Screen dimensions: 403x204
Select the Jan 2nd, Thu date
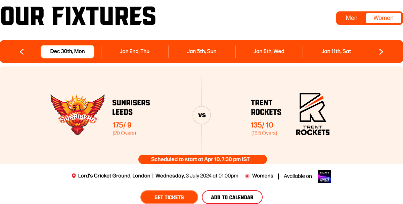[134, 52]
